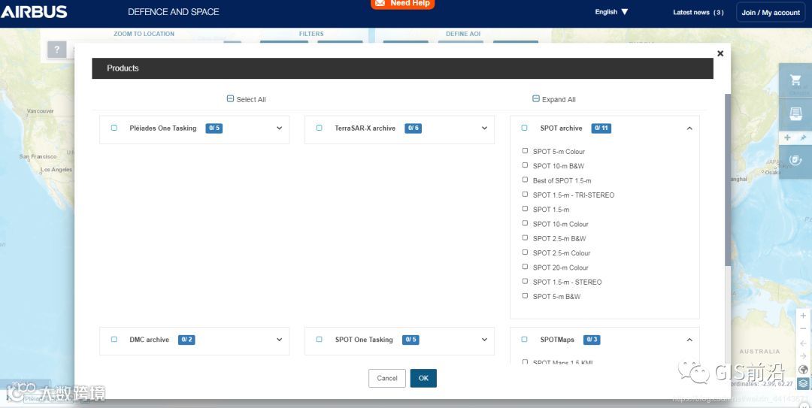Expand the Pléiades One Tasking chevron

(279, 128)
